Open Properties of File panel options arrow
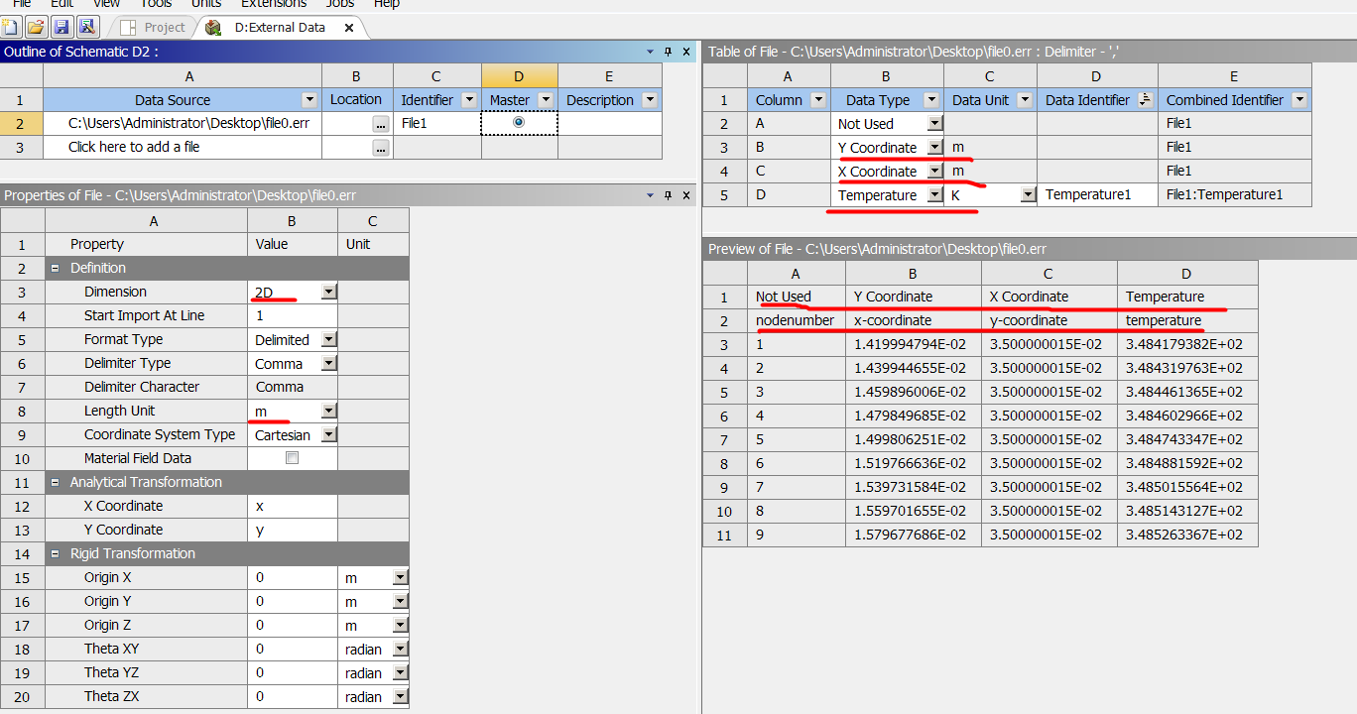The height and width of the screenshot is (714, 1357). pos(651,195)
